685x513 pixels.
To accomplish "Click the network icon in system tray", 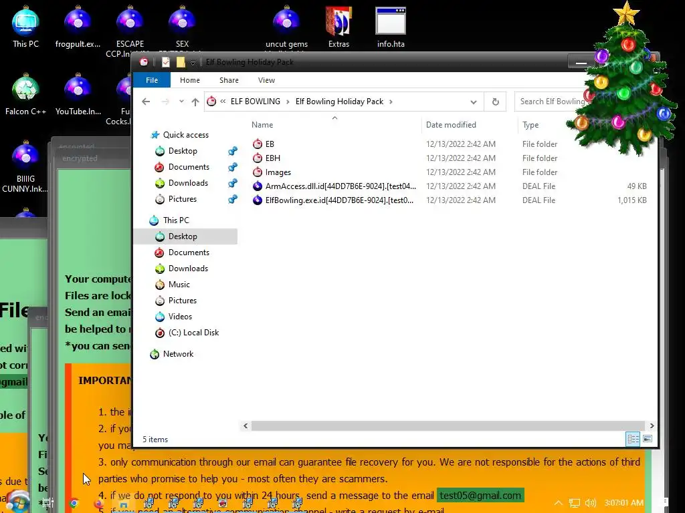I will [x=575, y=503].
